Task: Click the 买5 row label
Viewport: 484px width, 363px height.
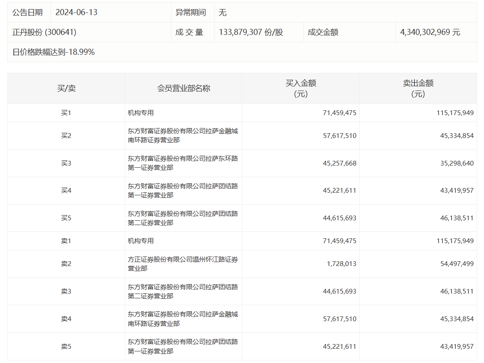Action: coord(66,218)
